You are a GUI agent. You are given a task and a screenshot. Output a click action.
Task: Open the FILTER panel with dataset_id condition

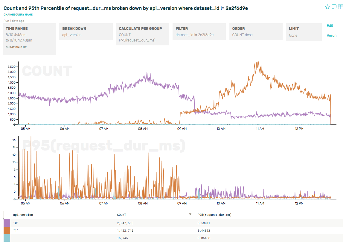[199, 32]
